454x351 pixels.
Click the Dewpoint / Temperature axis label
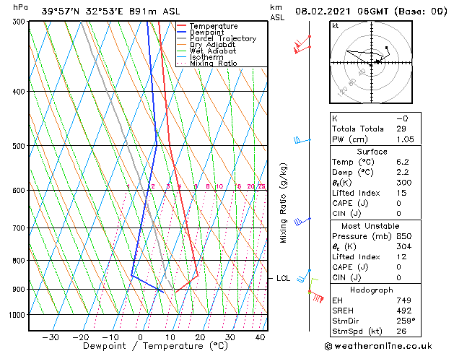coord(155,346)
